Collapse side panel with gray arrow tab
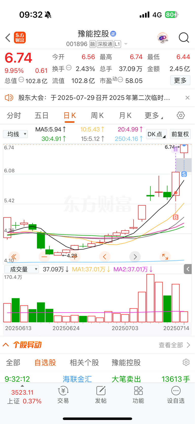The image size is (195, 424). pos(188,269)
